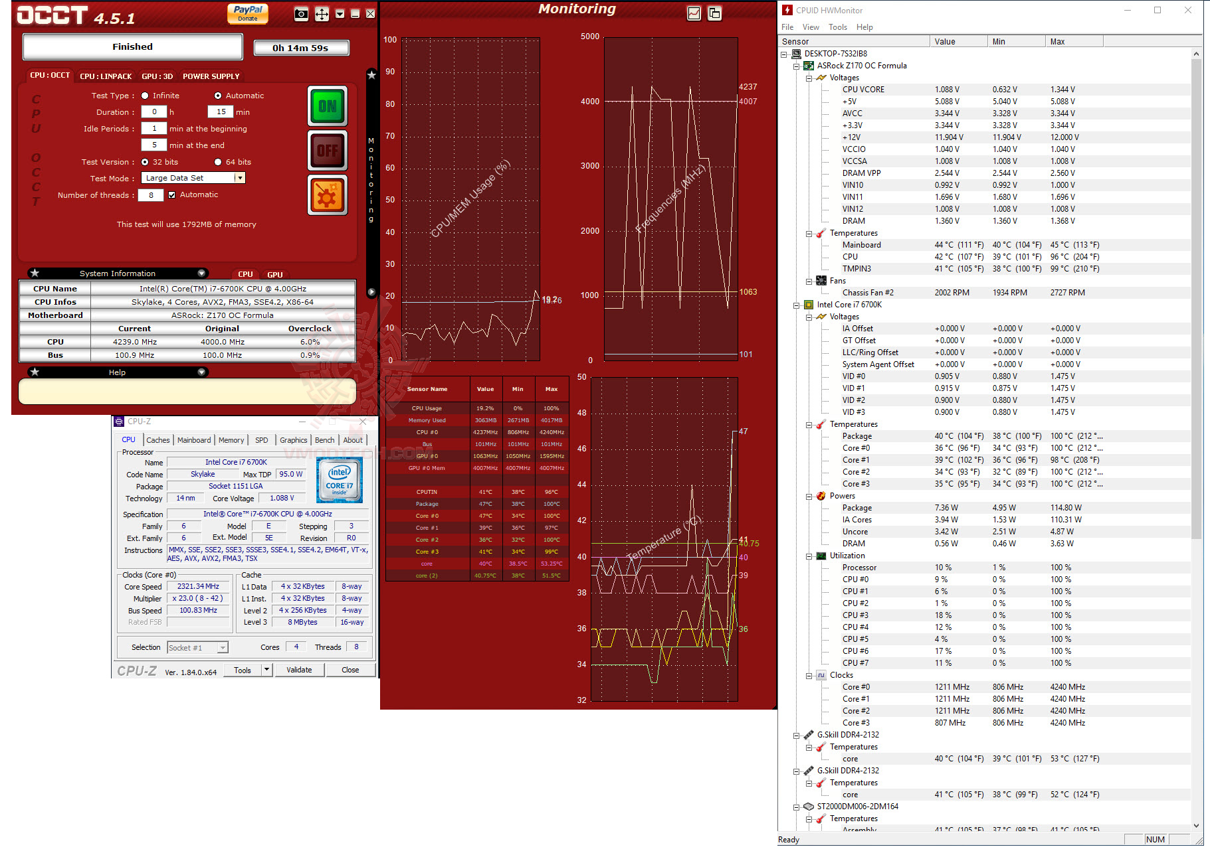Image resolution: width=1210 pixels, height=857 pixels.
Task: Click the star icon beside System Information
Action: click(x=35, y=273)
